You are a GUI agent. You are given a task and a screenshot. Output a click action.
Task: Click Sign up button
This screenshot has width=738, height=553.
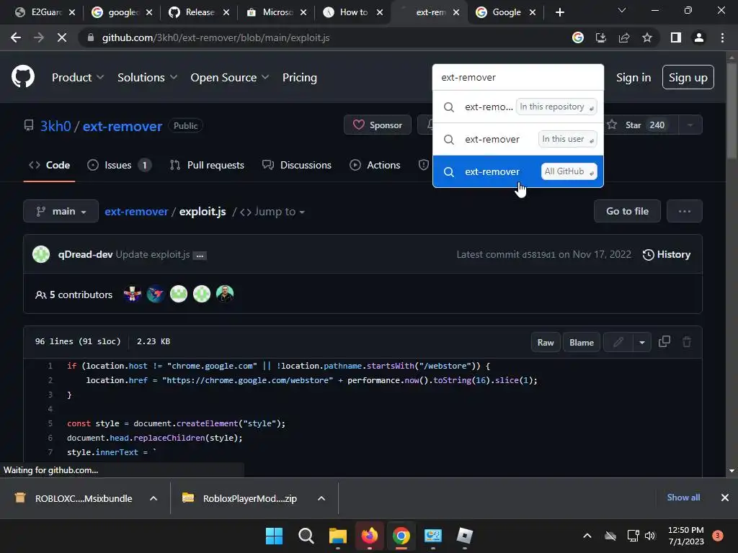(x=688, y=77)
